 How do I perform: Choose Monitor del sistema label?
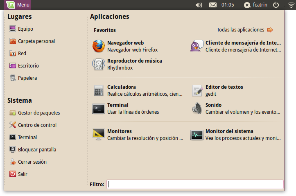229,131
